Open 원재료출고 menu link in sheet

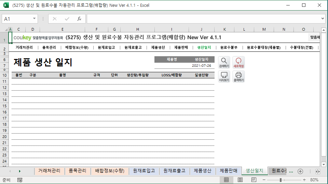pos(133,48)
